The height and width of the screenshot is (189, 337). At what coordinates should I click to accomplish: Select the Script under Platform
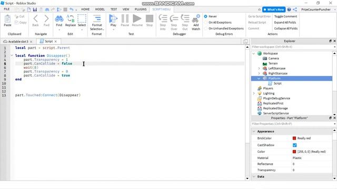tap(277, 83)
